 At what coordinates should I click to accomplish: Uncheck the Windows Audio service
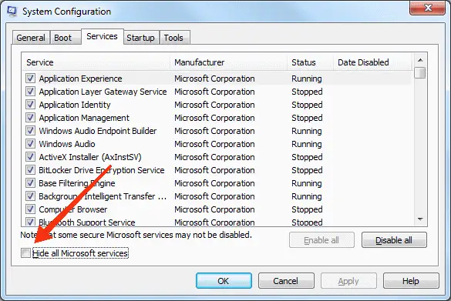click(x=31, y=144)
